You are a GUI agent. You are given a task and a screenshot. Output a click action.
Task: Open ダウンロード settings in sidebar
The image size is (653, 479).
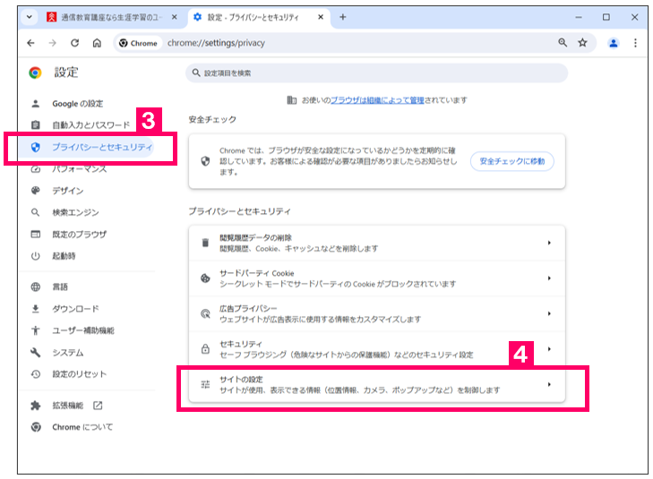[75, 309]
